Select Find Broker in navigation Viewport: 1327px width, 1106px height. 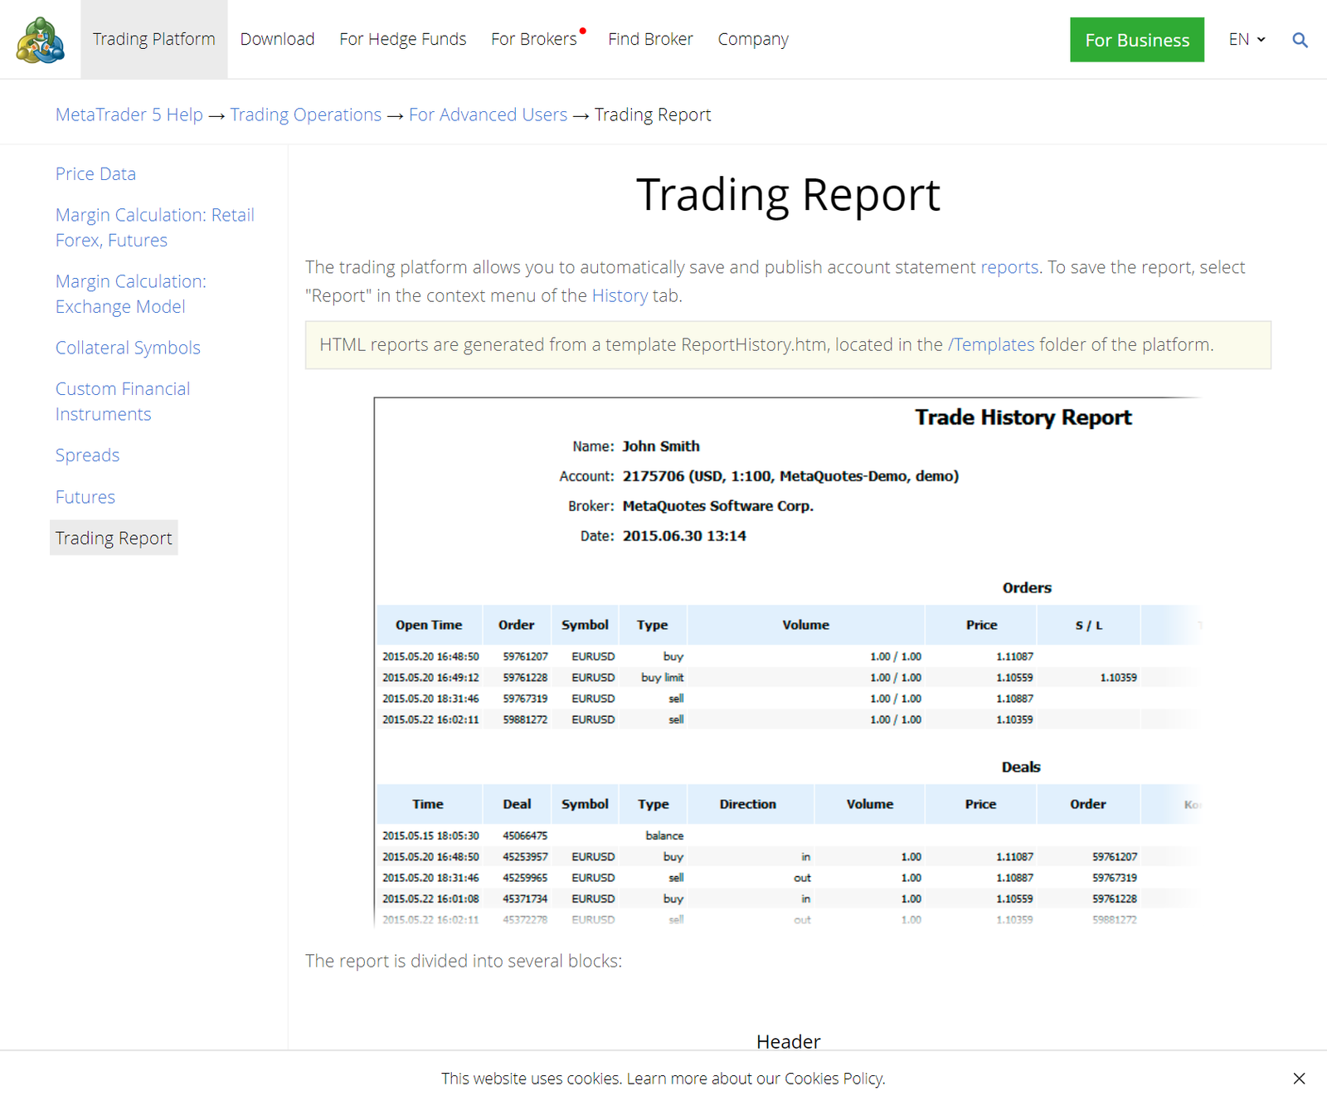coord(650,39)
